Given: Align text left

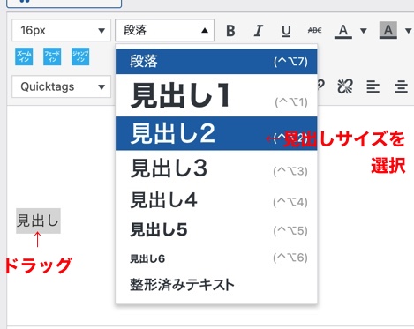Looking at the screenshot, I should coord(373,86).
